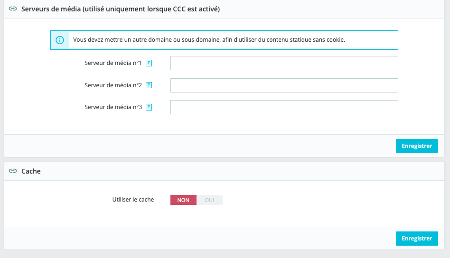Click the 'Utiliser le cache' label
Viewport: 450px width, 258px height.
click(133, 200)
